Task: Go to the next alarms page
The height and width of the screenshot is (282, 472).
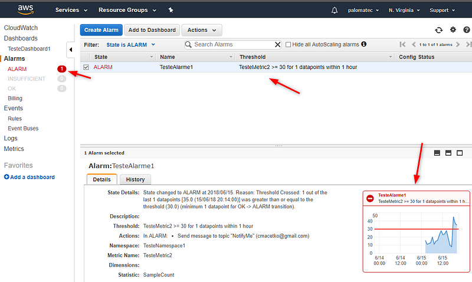Action: coord(458,45)
